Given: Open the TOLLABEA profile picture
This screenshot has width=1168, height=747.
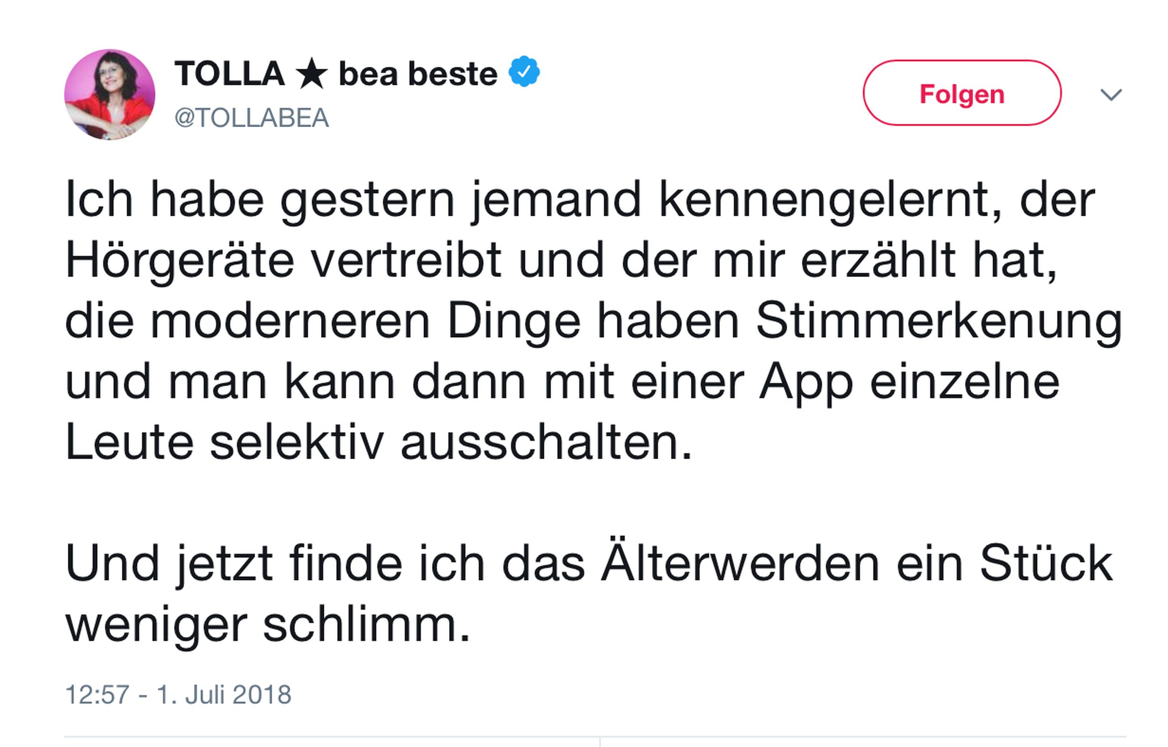Looking at the screenshot, I should 110,94.
